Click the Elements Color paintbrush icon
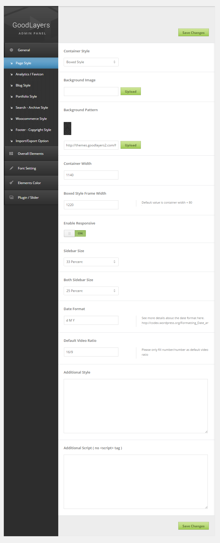The height and width of the screenshot is (543, 220). (x=11, y=183)
